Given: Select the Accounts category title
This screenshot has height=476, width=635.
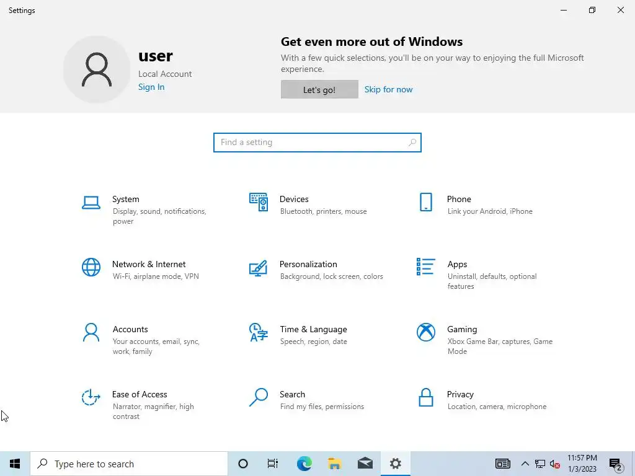Looking at the screenshot, I should tap(130, 330).
